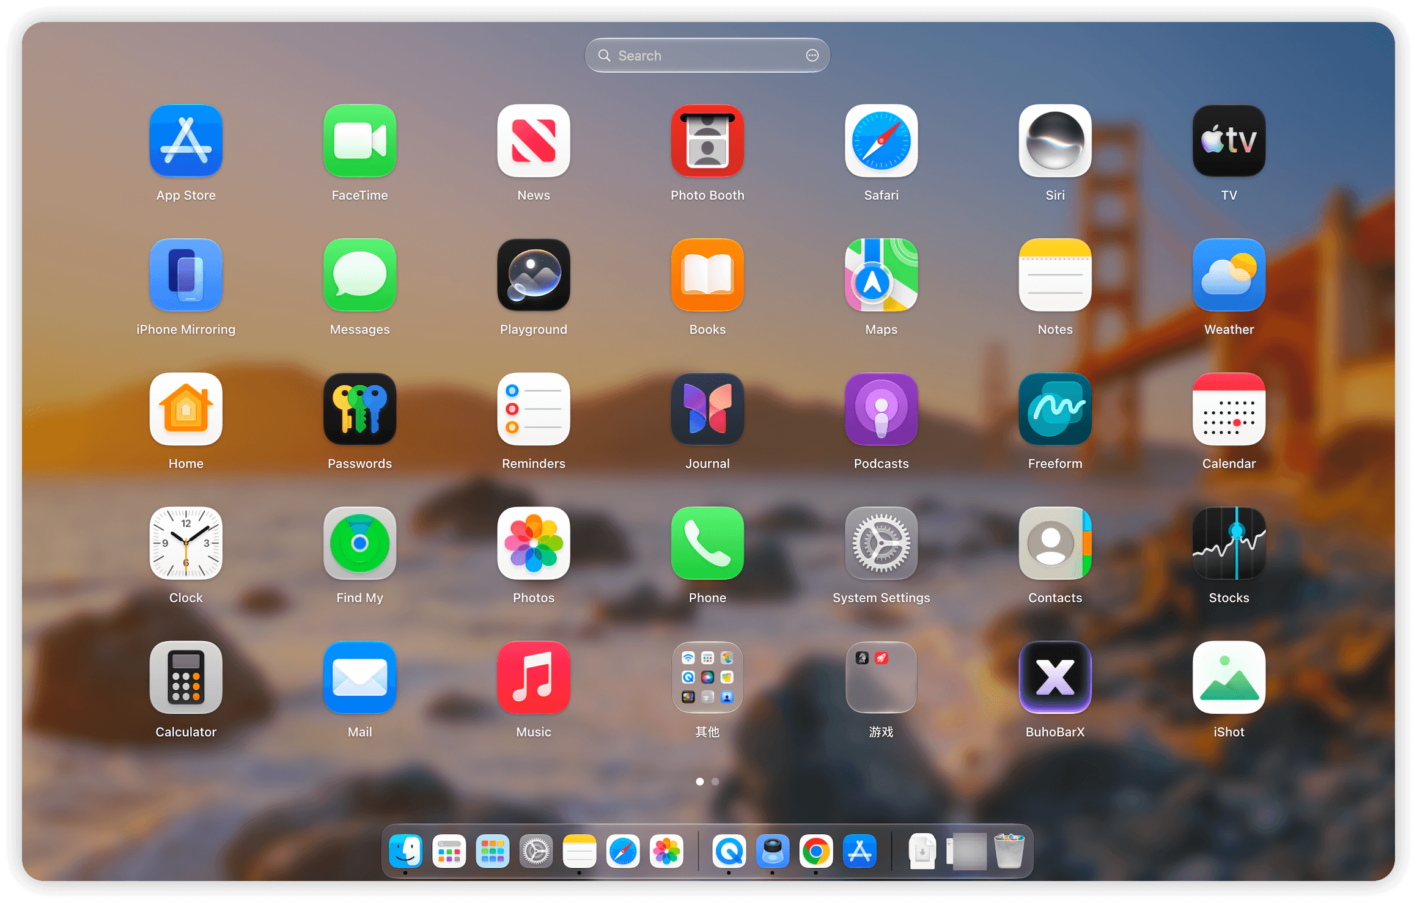Viewport: 1417px width, 903px height.
Task: Launch Stocks
Action: (1229, 543)
